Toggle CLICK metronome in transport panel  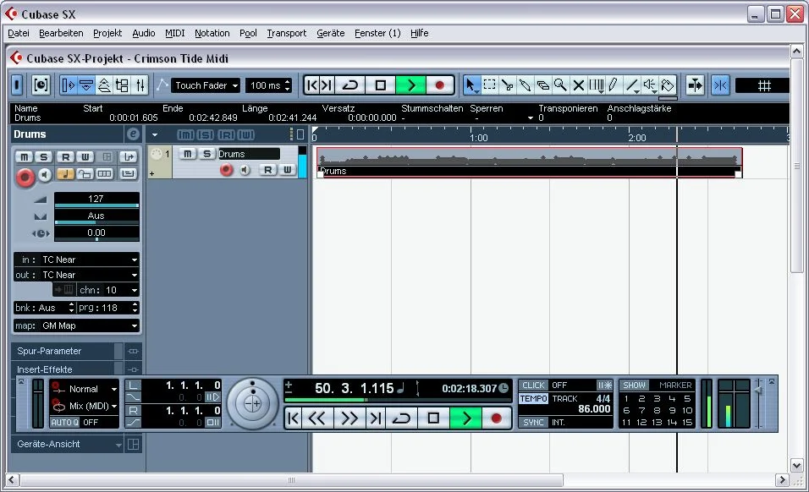click(533, 385)
